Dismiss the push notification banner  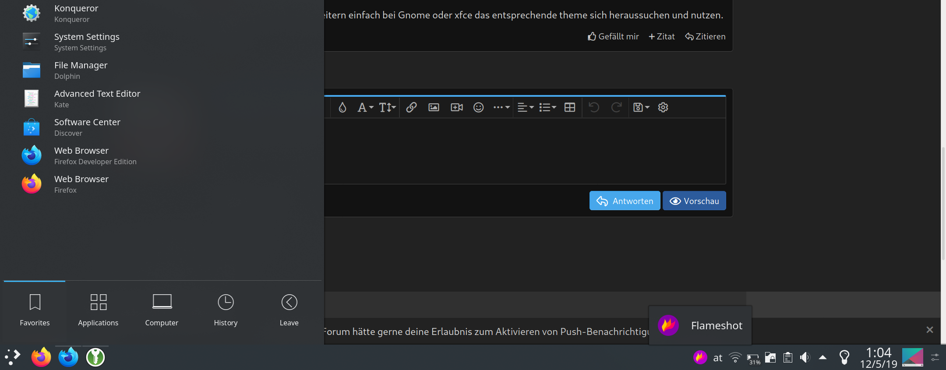pos(930,330)
